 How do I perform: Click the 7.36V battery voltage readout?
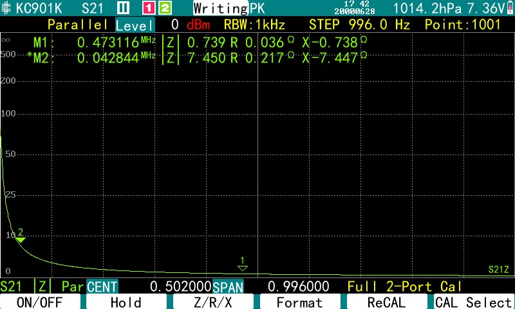click(x=486, y=8)
